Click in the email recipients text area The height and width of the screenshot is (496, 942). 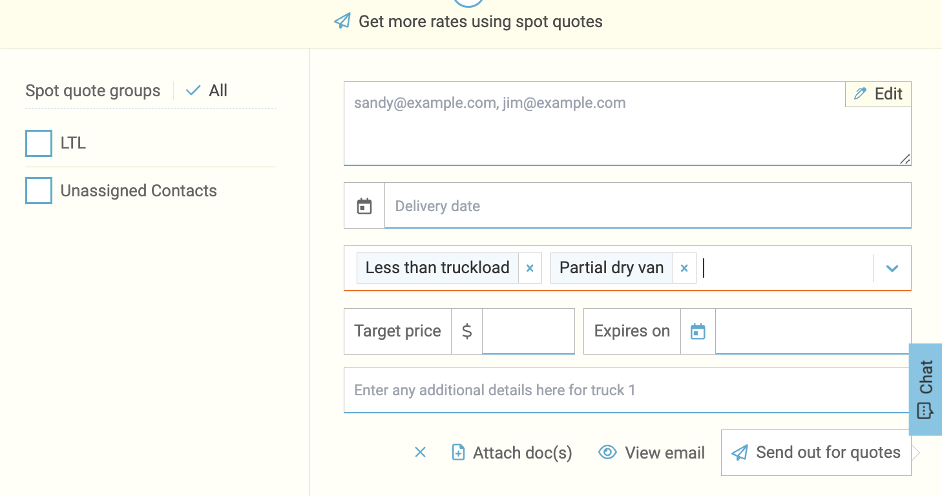tap(594, 129)
